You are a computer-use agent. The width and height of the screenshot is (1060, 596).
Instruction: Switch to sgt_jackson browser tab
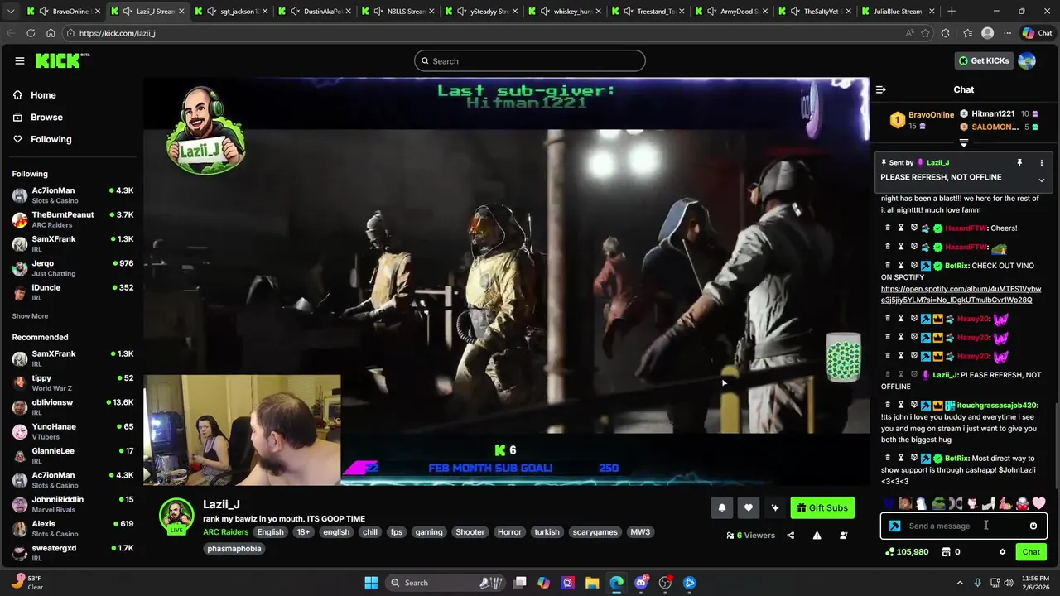click(230, 12)
